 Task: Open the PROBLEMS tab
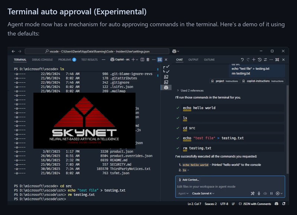(x=67, y=60)
